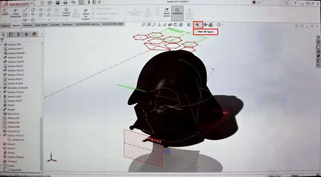
Task: Expand SOLIDWORKS menu flyout arrow
Action: (x=32, y=3)
